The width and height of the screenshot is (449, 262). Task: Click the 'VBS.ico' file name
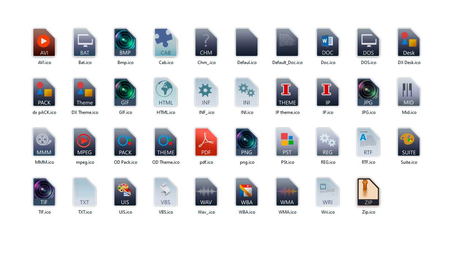click(166, 212)
